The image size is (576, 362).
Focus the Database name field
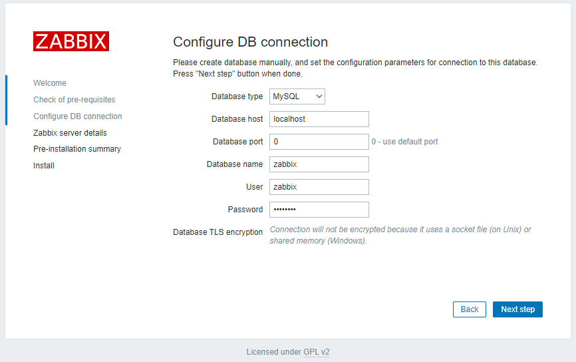pos(319,164)
